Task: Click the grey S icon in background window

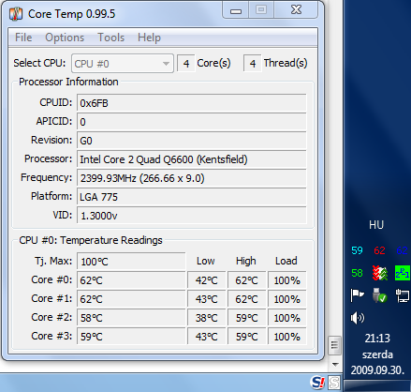Action: (334, 383)
